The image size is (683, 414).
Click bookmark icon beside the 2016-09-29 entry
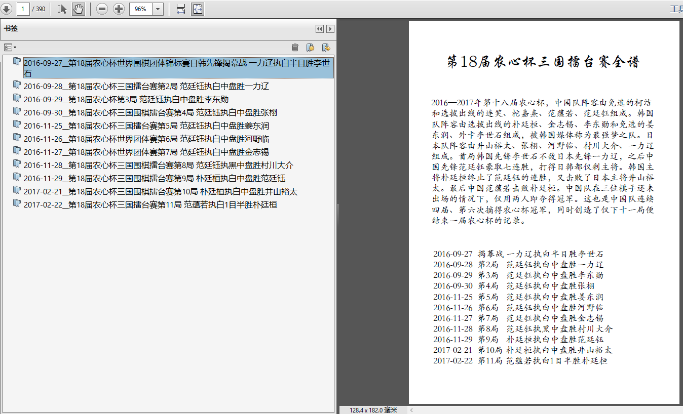coord(17,98)
